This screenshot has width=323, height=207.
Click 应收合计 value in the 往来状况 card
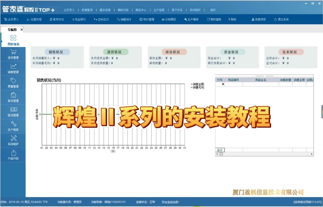point(285,58)
